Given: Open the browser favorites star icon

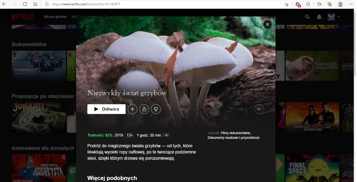Looking at the screenshot, I should tap(319, 4).
